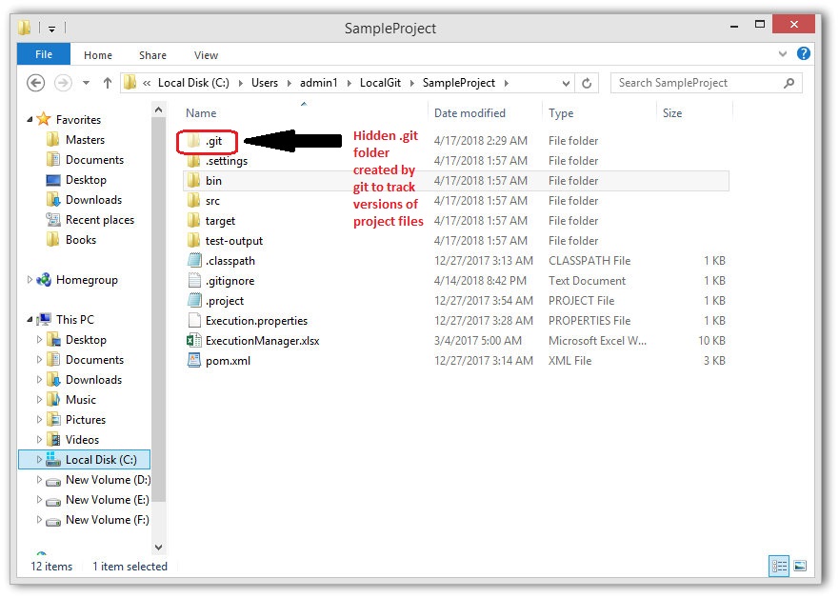
Task: Open the Share ribbon tab
Action: (x=152, y=55)
